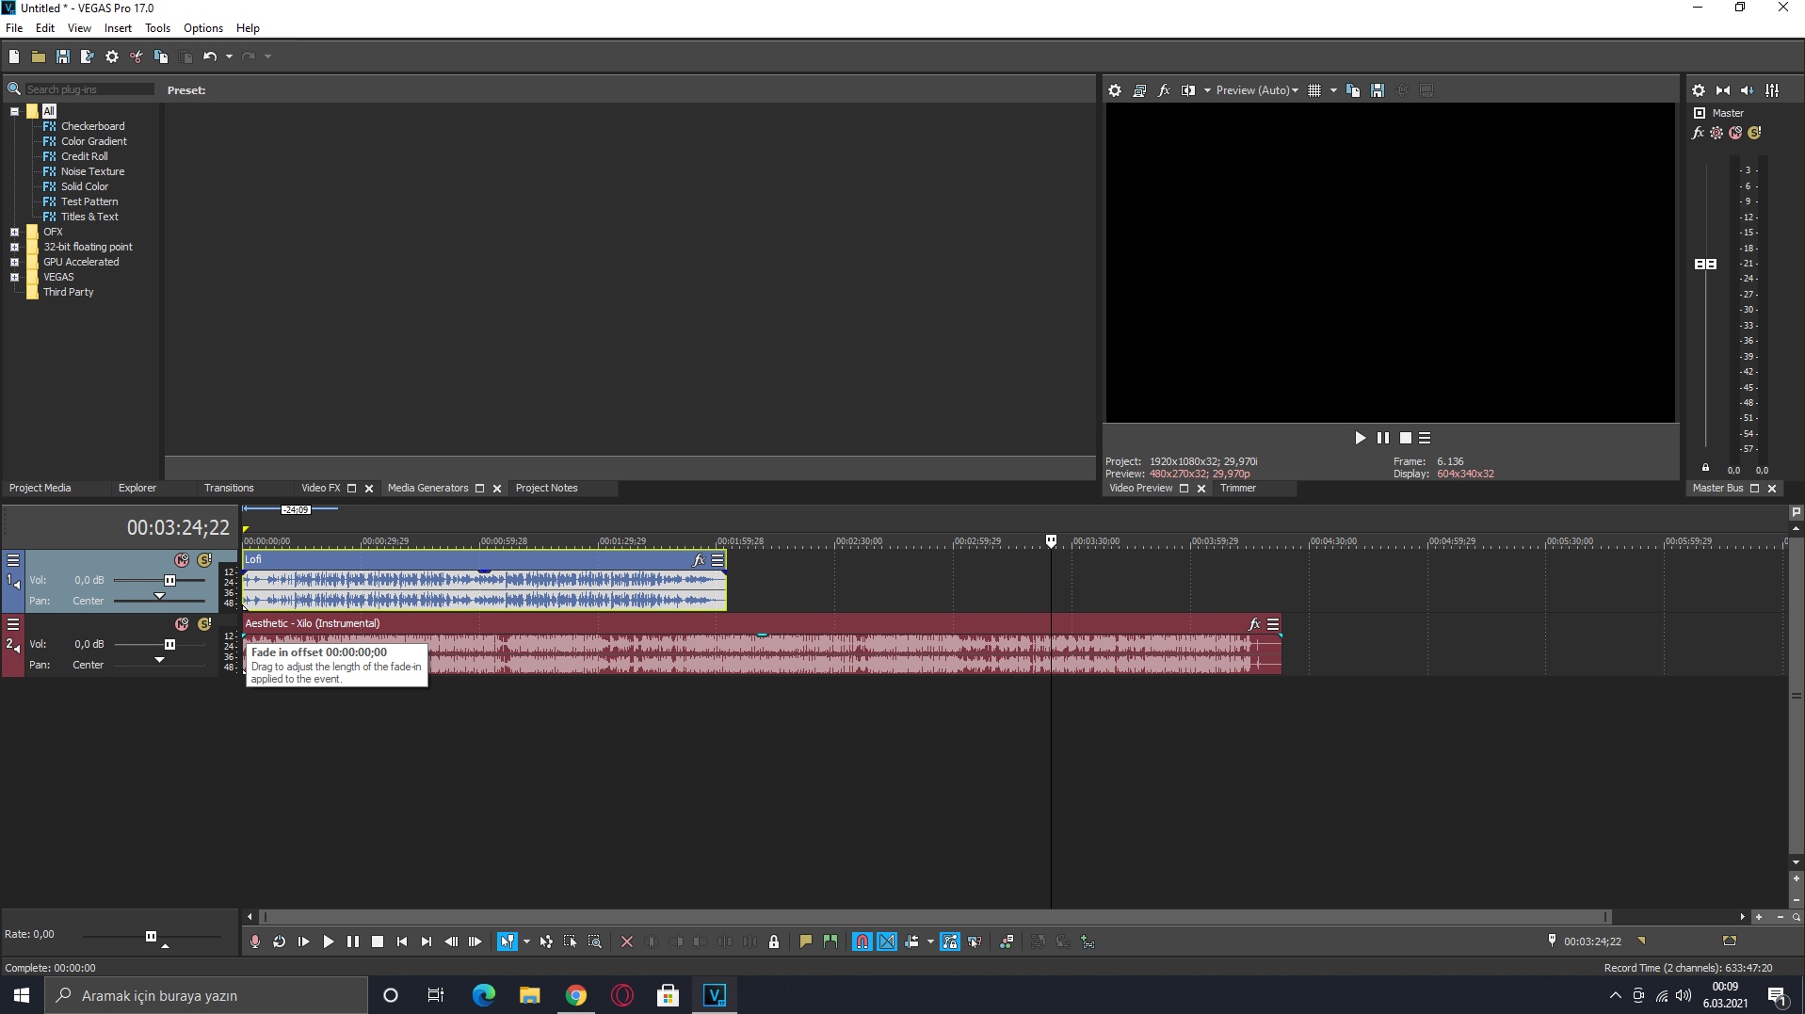The image size is (1805, 1014).
Task: Select the Zoom edit tool
Action: point(595,942)
